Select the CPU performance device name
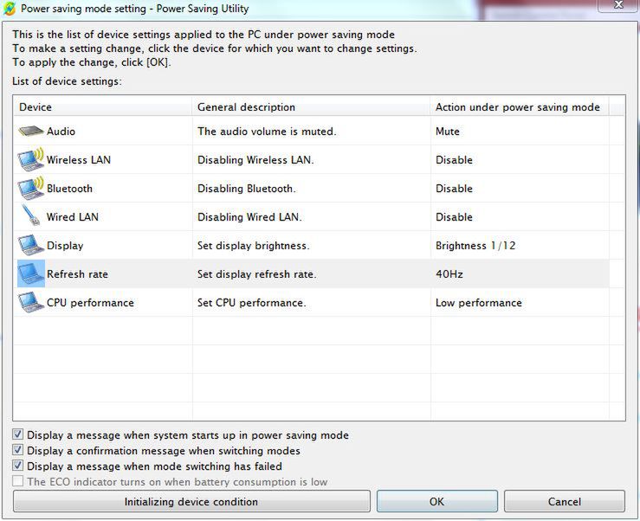Viewport: 640px width, 521px height. click(x=90, y=303)
